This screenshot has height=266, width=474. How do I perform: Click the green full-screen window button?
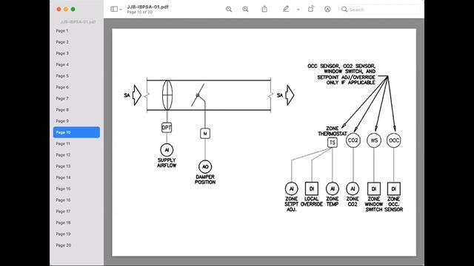[73, 10]
